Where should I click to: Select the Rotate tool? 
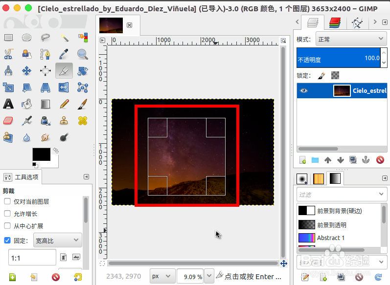coord(83,71)
